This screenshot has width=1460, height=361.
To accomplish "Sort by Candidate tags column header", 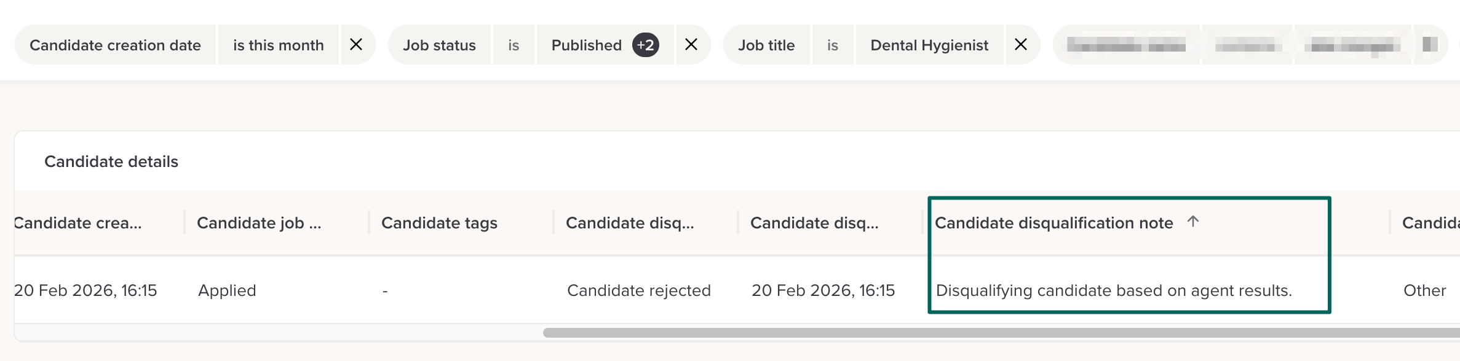I will pos(439,223).
